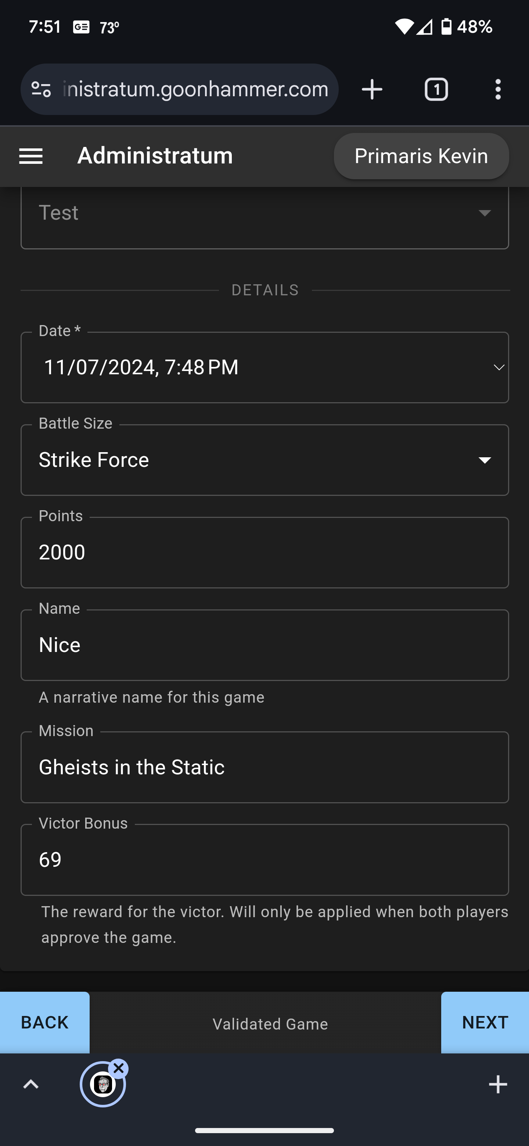Edit the Victor Bonus field

pos(264,860)
